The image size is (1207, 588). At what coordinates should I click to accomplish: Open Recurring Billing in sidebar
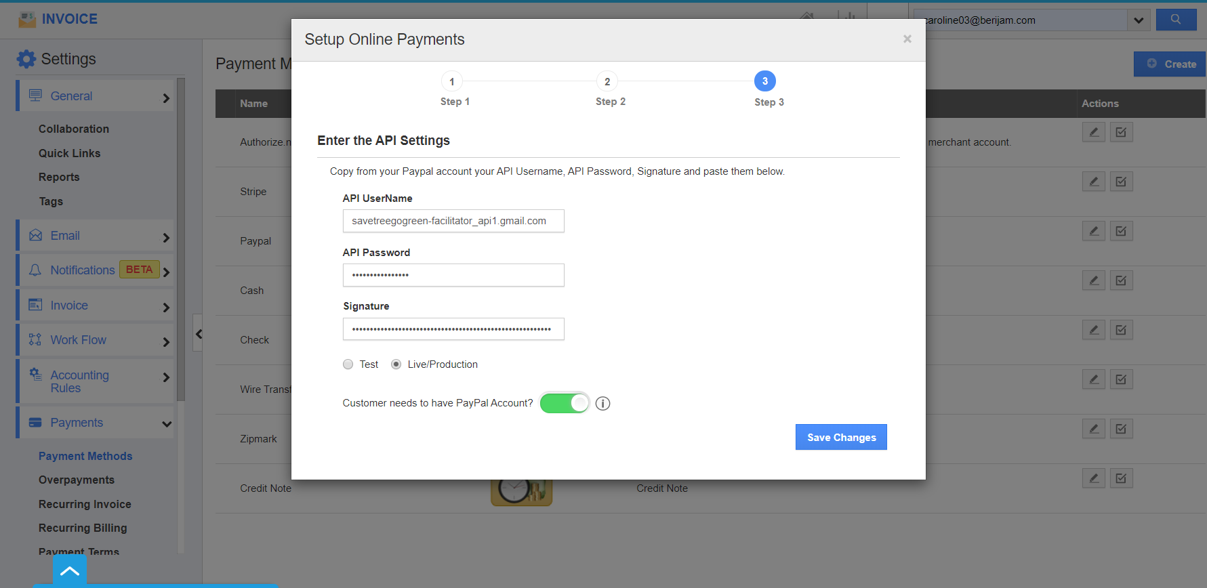click(x=83, y=528)
